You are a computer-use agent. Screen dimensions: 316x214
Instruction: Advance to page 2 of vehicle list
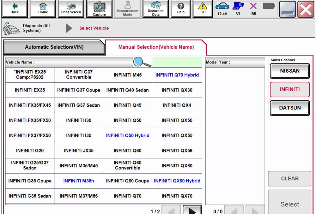(192, 209)
